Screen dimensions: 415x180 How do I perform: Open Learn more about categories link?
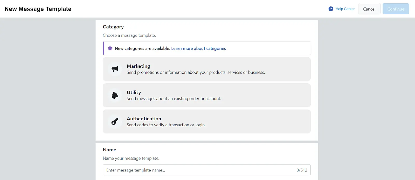(x=198, y=48)
